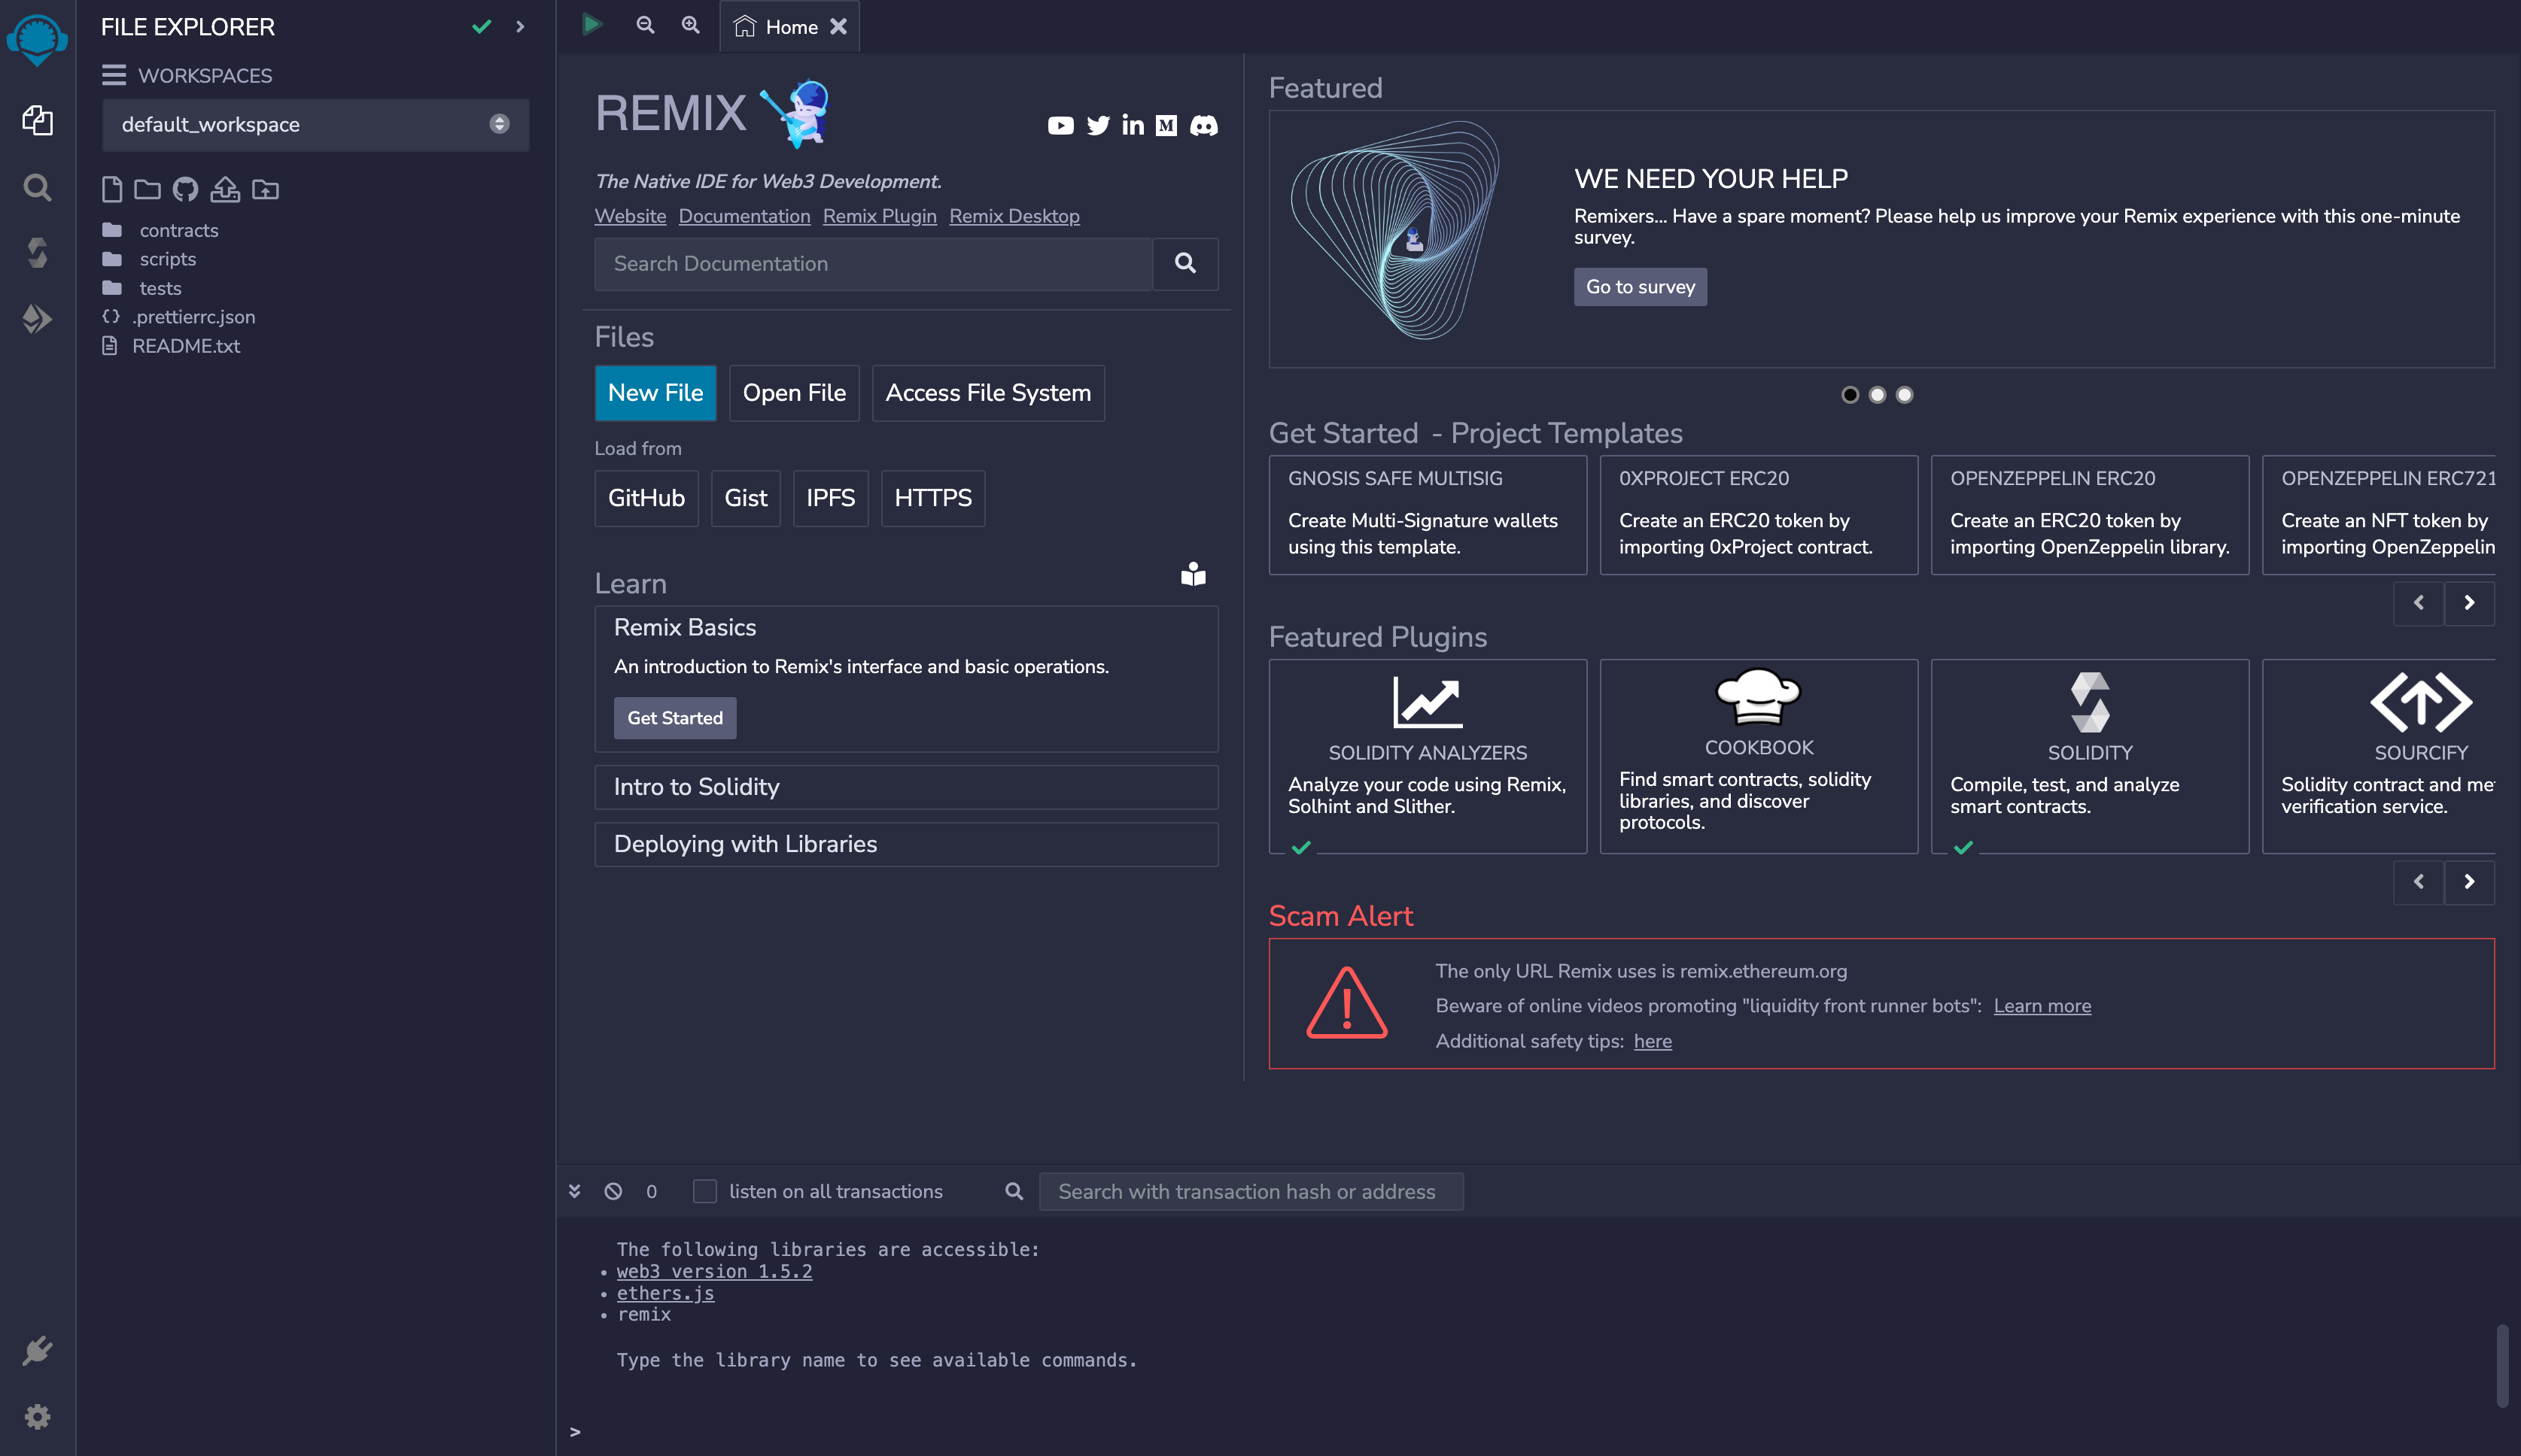
Task: Open the Remix Desktop link
Action: pyautogui.click(x=1014, y=216)
